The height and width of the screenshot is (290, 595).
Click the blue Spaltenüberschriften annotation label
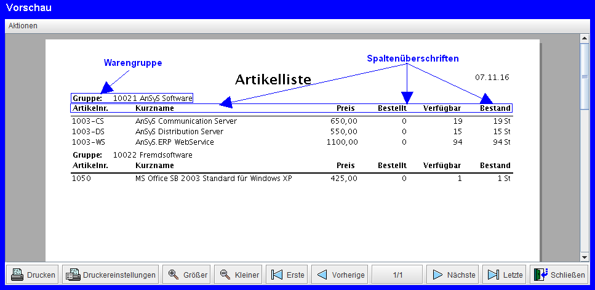413,58
